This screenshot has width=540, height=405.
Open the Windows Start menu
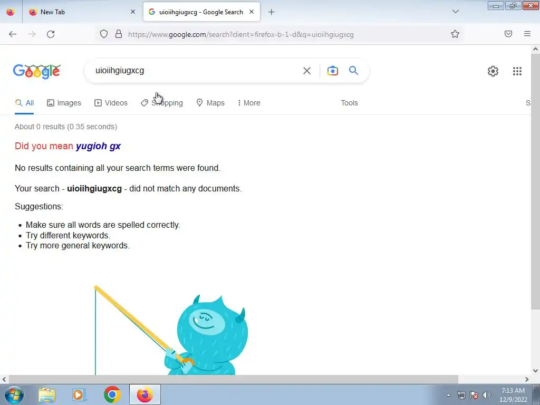pos(14,394)
